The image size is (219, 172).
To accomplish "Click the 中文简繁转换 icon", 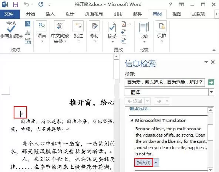I will 60,26.
